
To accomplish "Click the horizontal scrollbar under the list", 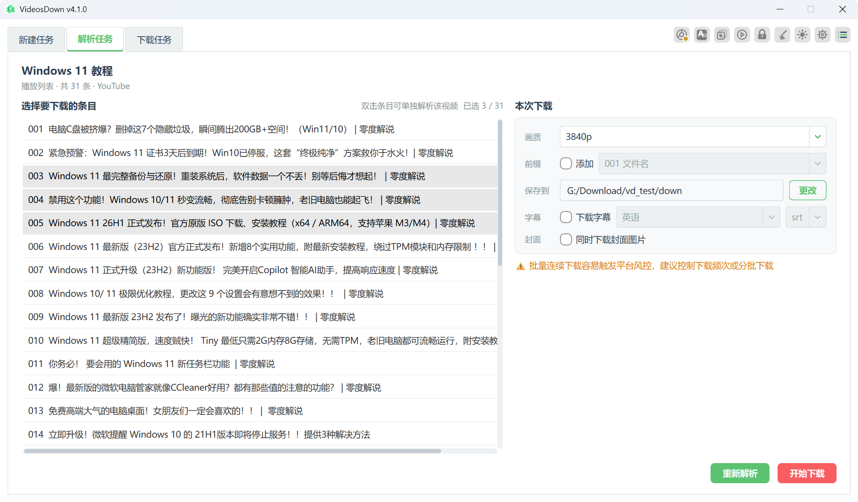I will 232,451.
